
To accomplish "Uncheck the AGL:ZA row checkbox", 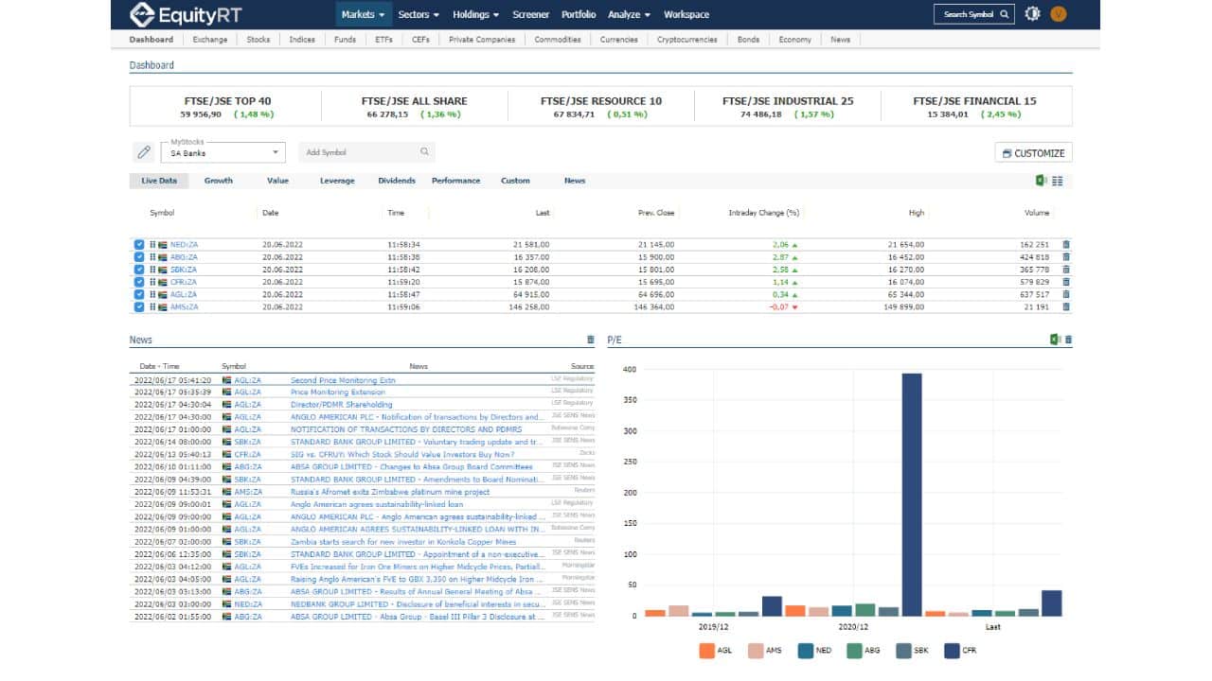I will [139, 294].
